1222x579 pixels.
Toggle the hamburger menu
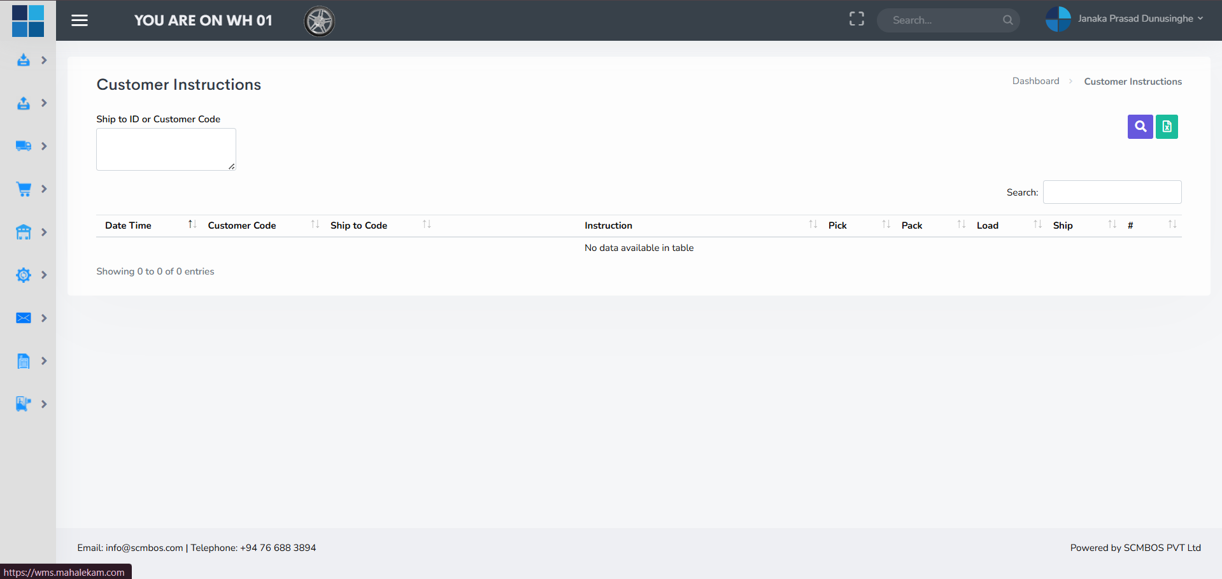pyautogui.click(x=80, y=20)
